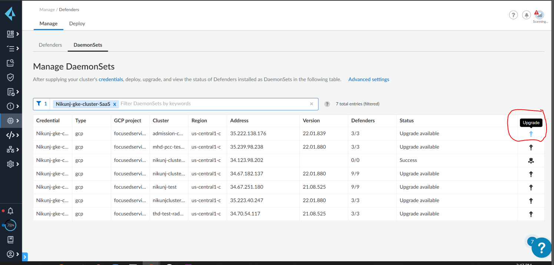Expand the sidebar with the blue arrow
The width and height of the screenshot is (554, 265).
25,256
